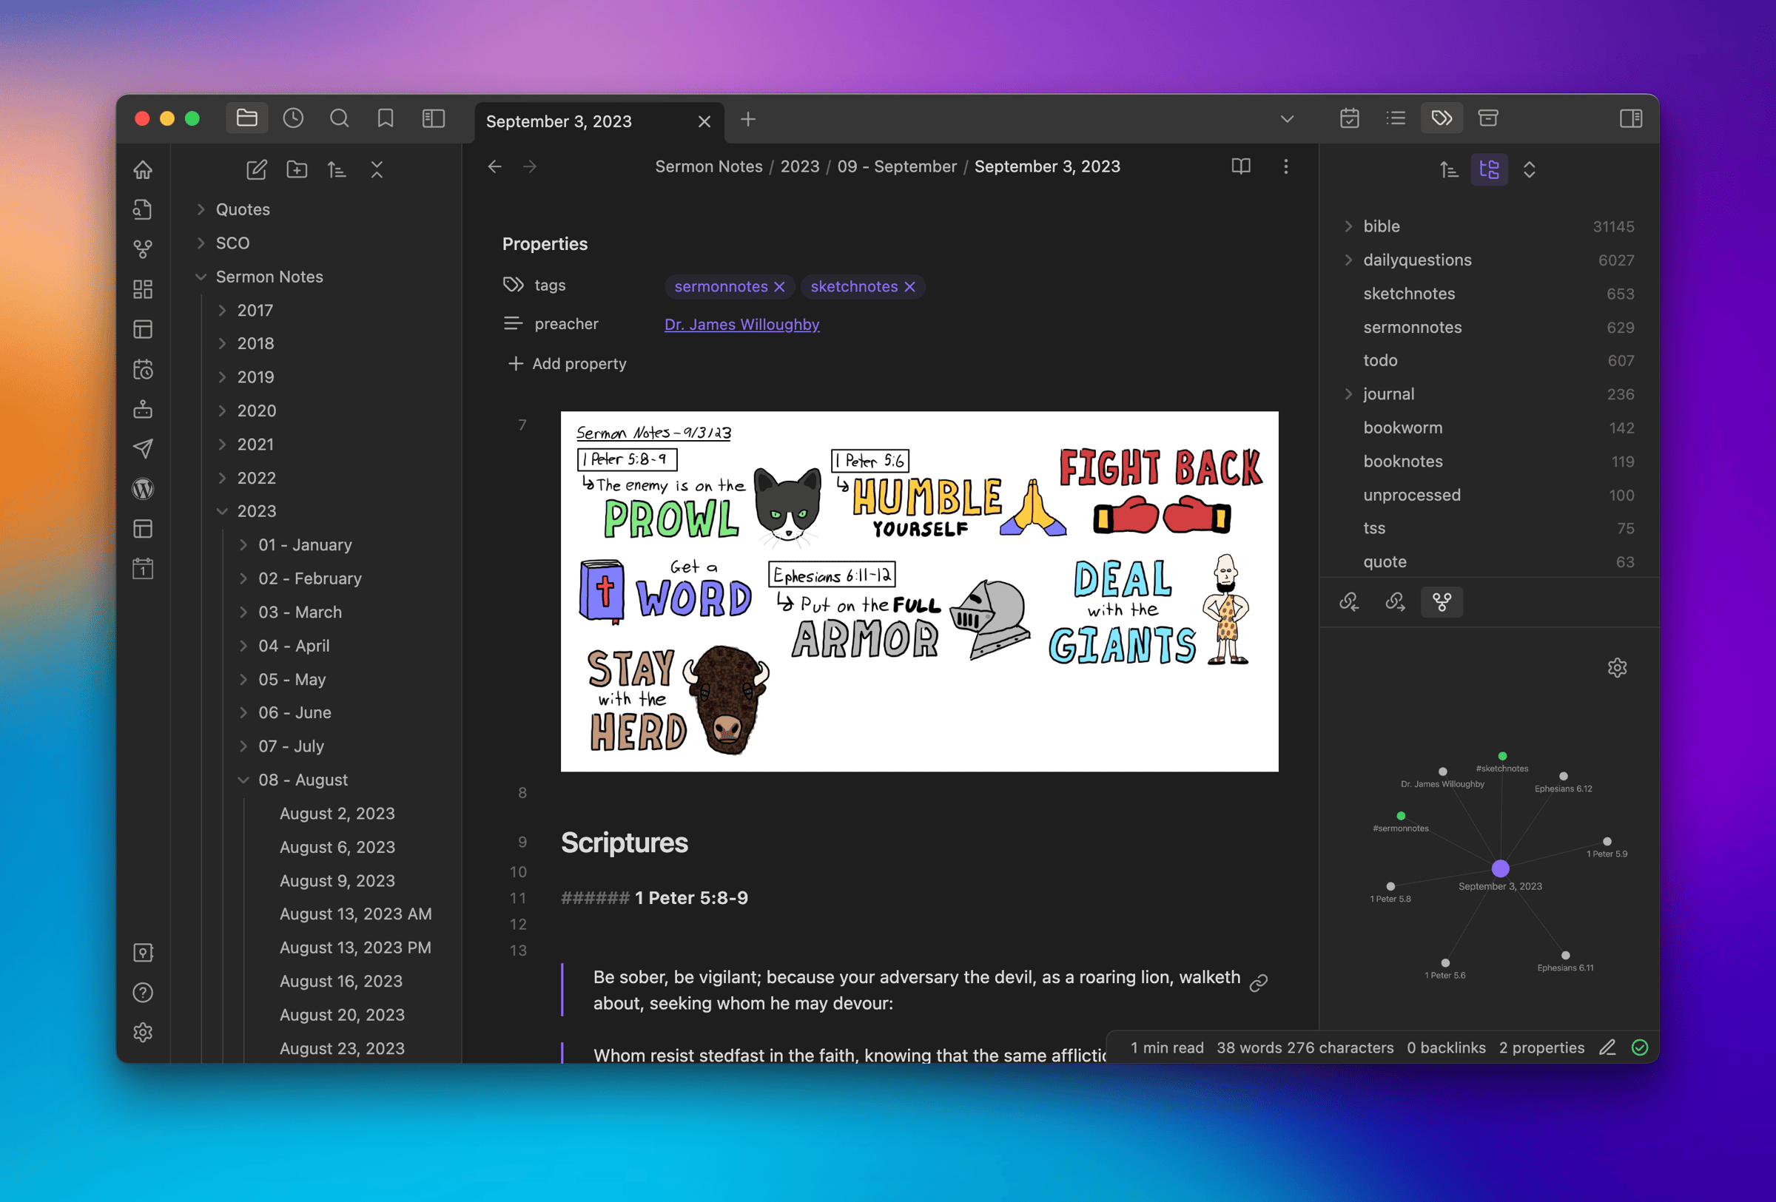Open daily note calendar icon in ribbon
The height and width of the screenshot is (1202, 1776).
(x=143, y=569)
